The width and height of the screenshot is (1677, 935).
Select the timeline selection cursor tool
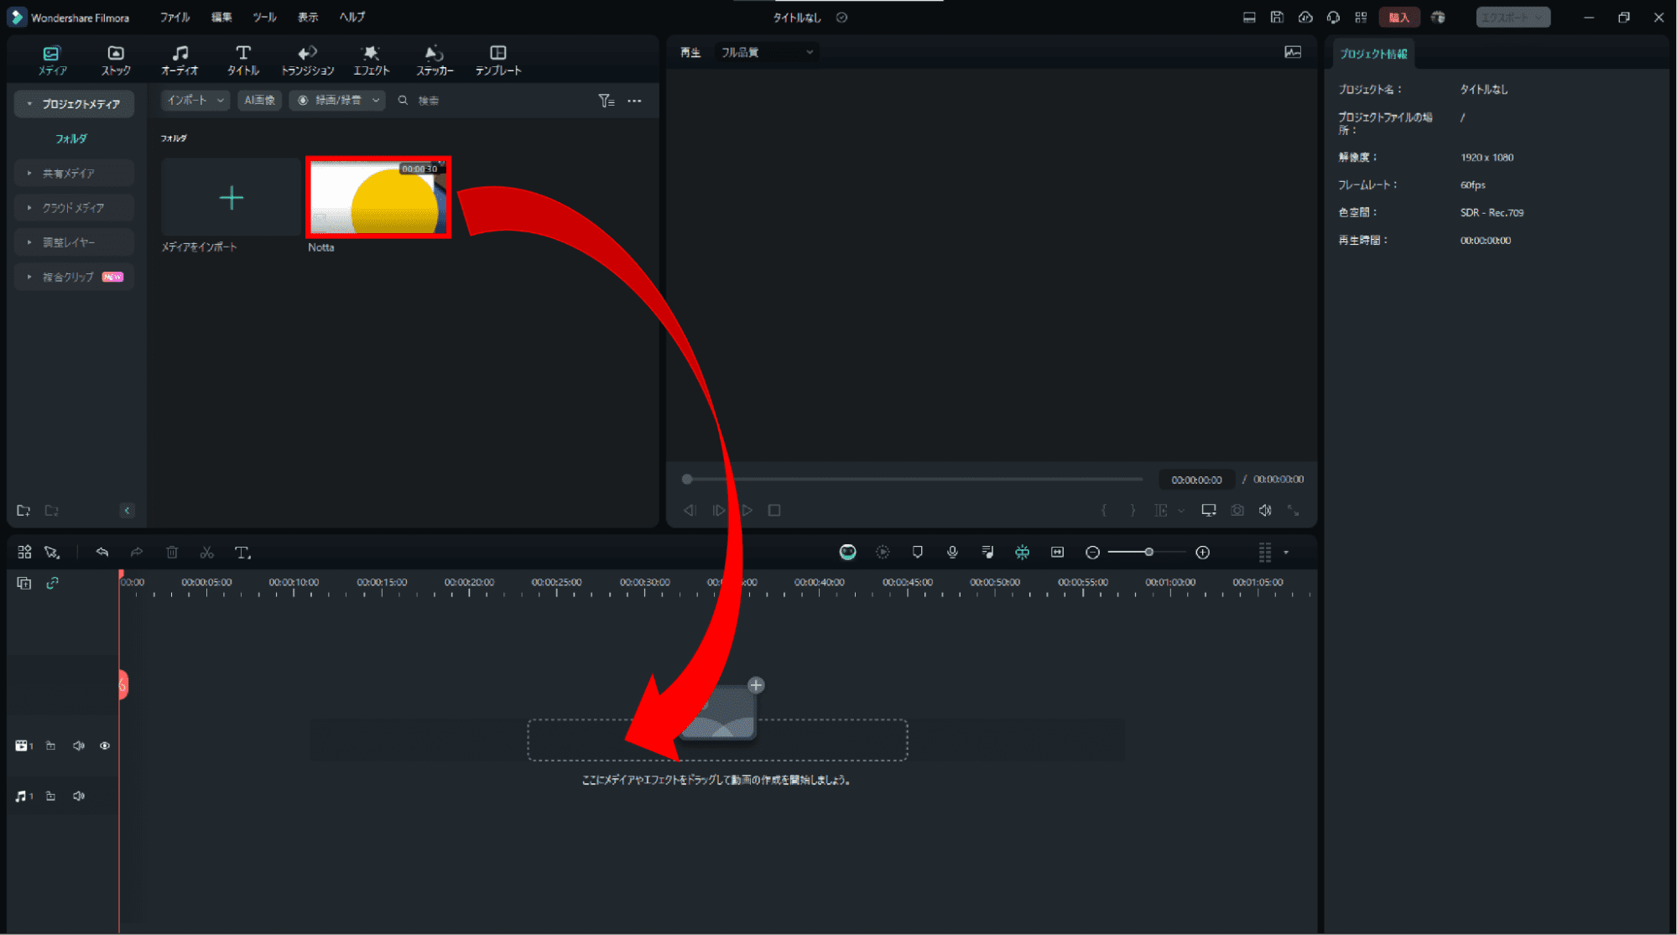click(52, 553)
